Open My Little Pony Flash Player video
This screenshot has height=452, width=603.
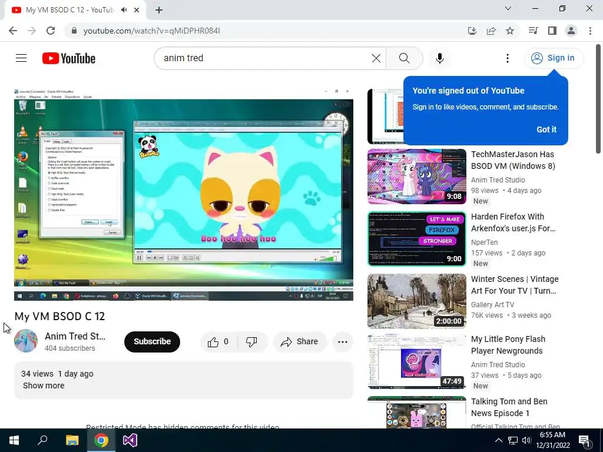(416, 361)
